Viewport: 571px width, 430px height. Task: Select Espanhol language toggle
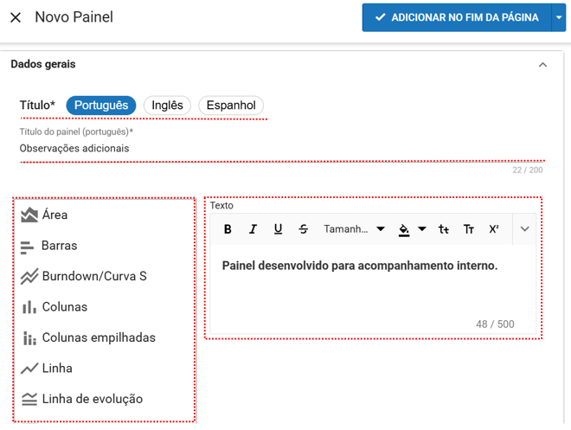tap(231, 106)
